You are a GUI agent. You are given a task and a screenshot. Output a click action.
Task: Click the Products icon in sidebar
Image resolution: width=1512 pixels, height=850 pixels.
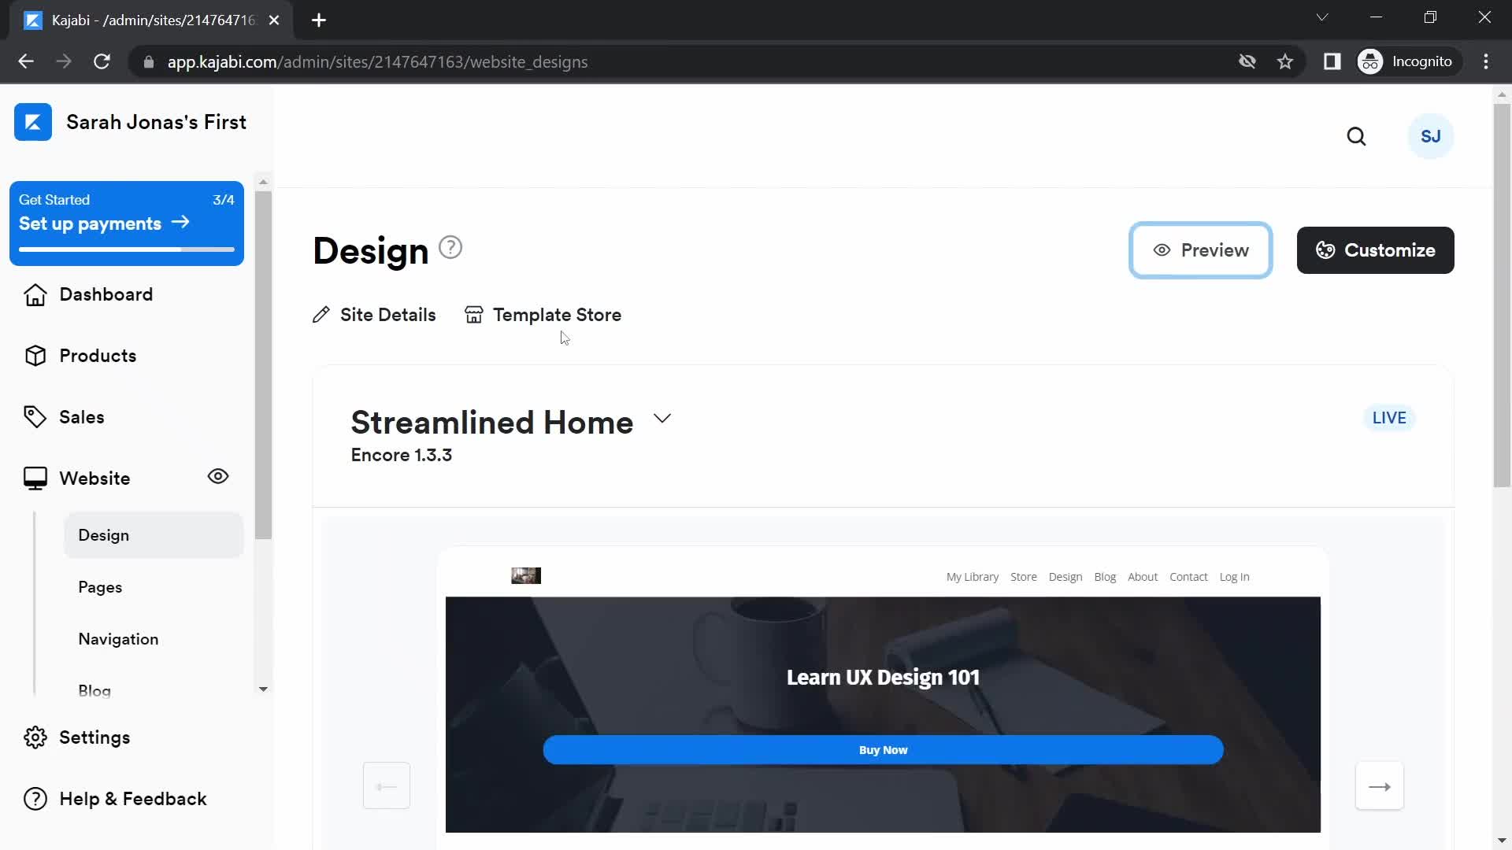pyautogui.click(x=35, y=356)
